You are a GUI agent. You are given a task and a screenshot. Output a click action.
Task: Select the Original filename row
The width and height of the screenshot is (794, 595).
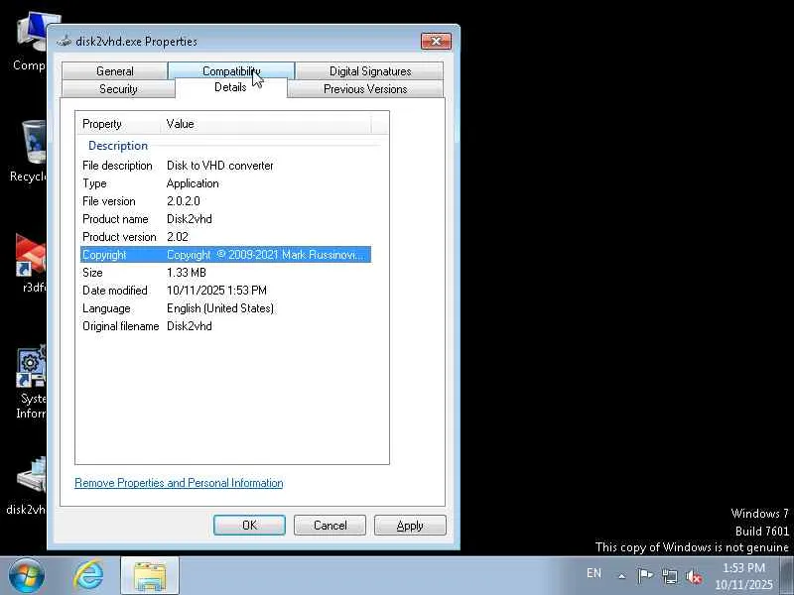225,326
